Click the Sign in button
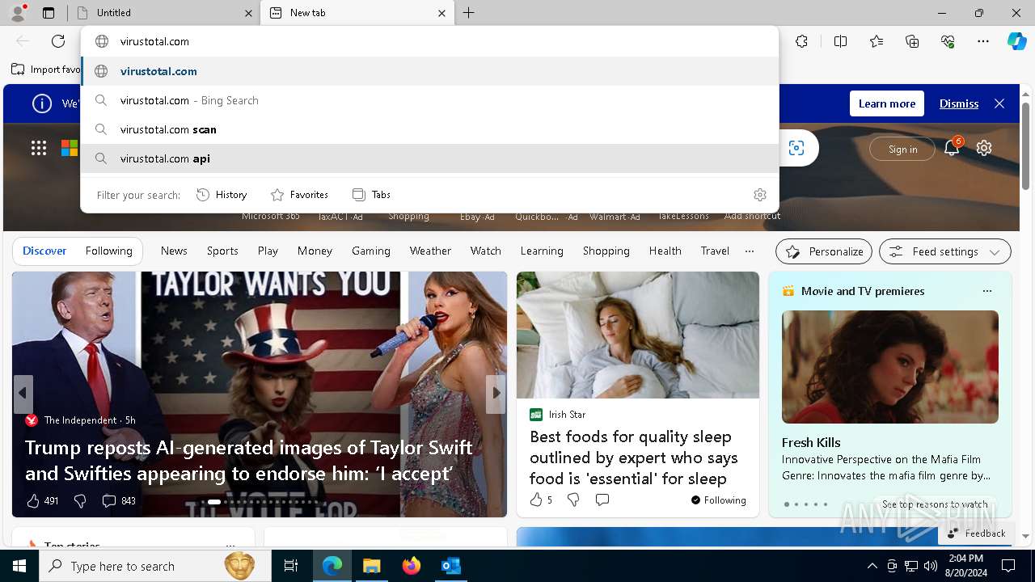The height and width of the screenshot is (582, 1035). point(902,149)
